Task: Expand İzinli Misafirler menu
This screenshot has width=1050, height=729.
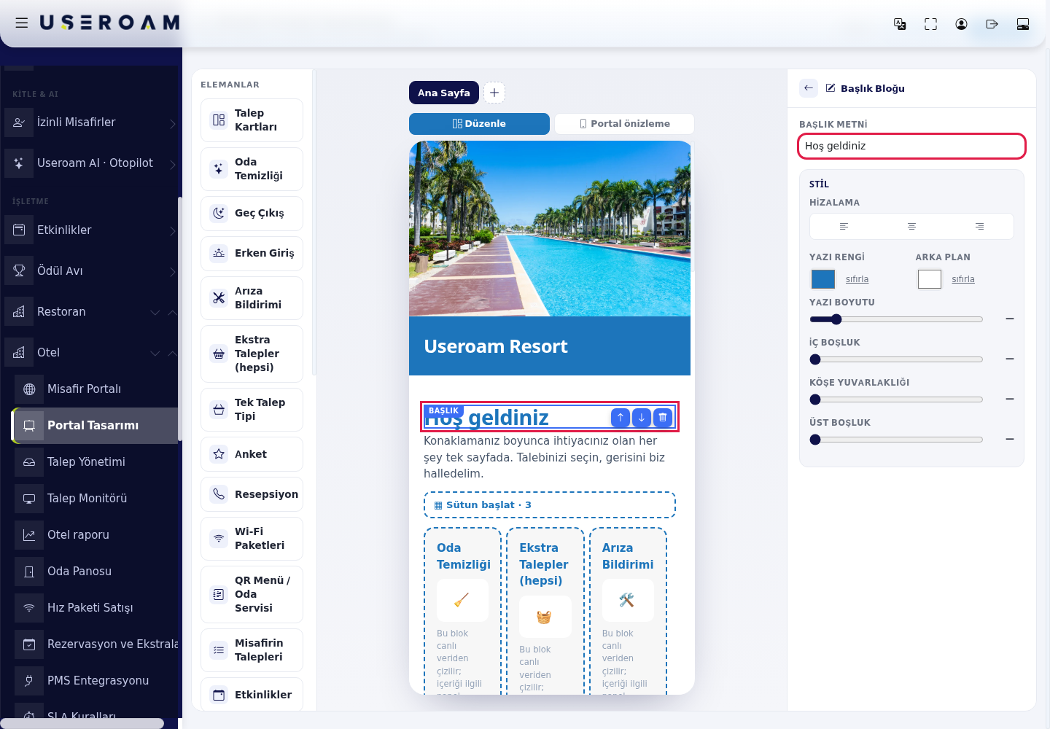Action: click(x=90, y=122)
